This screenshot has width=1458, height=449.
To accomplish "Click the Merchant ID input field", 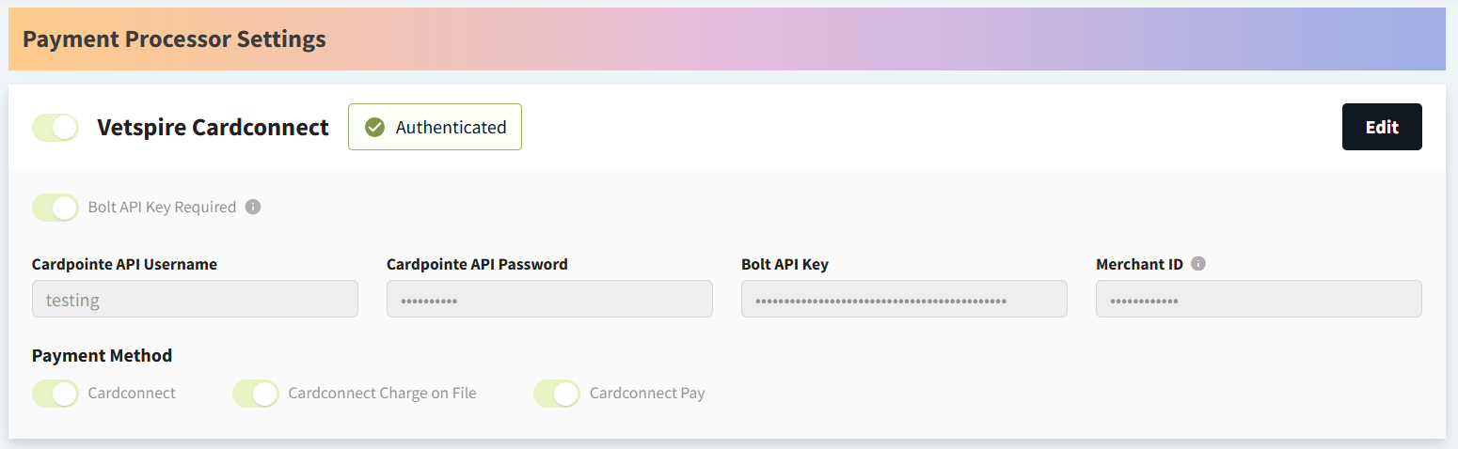I will (x=1259, y=299).
